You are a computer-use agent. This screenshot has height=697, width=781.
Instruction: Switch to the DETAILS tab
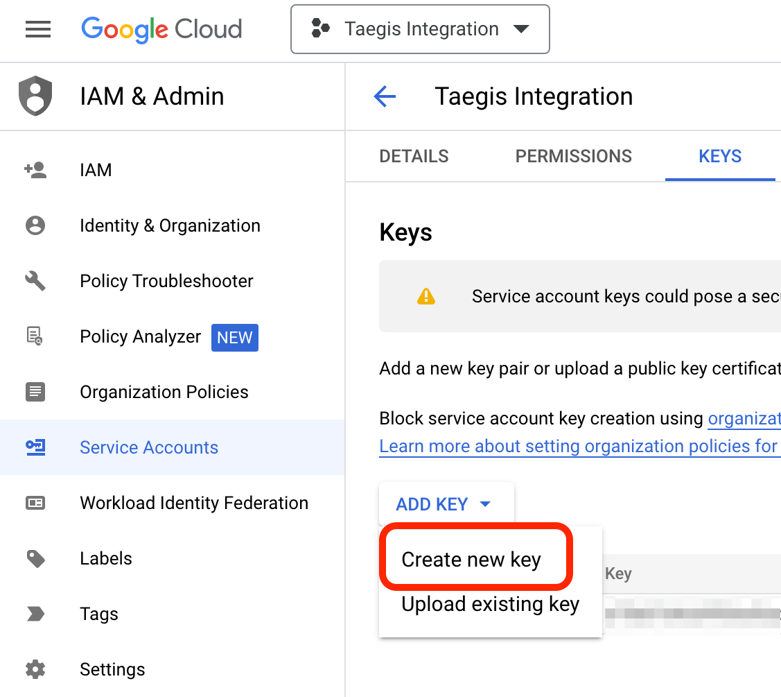[414, 156]
